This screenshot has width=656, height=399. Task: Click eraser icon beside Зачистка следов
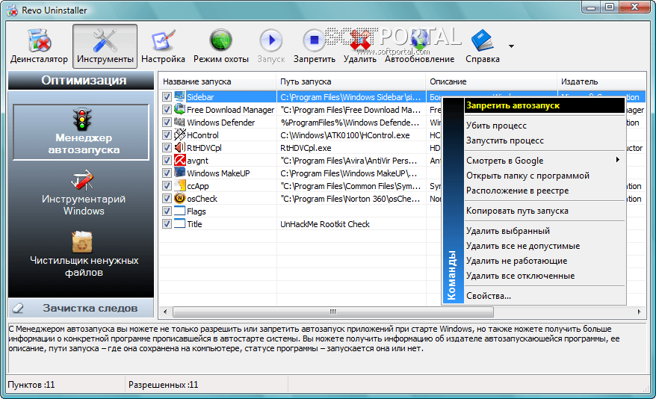(19, 309)
